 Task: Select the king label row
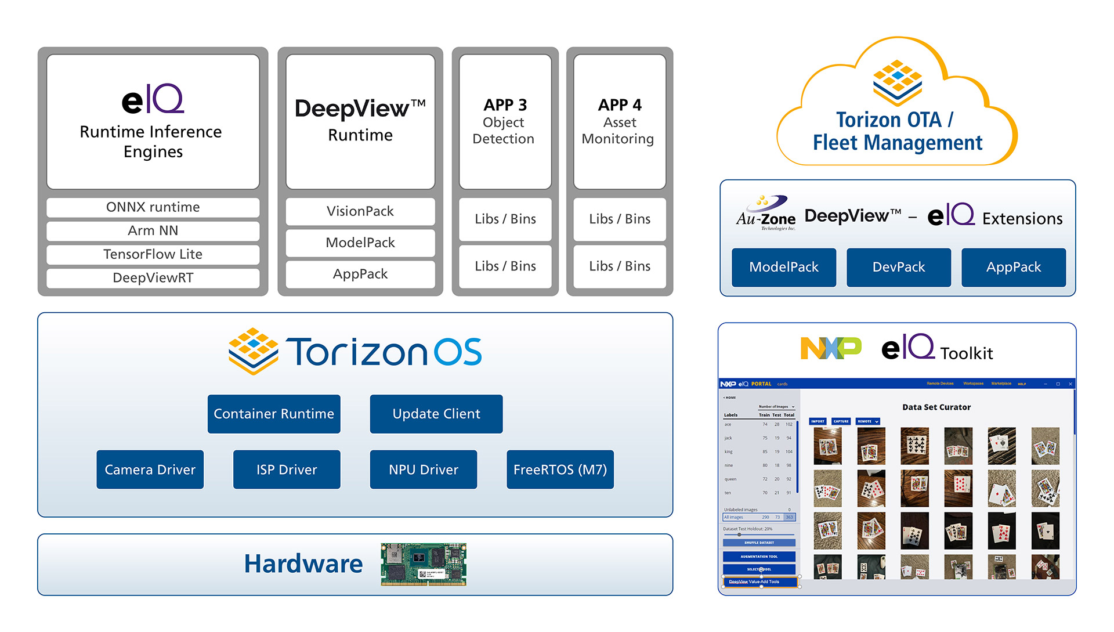pos(759,452)
